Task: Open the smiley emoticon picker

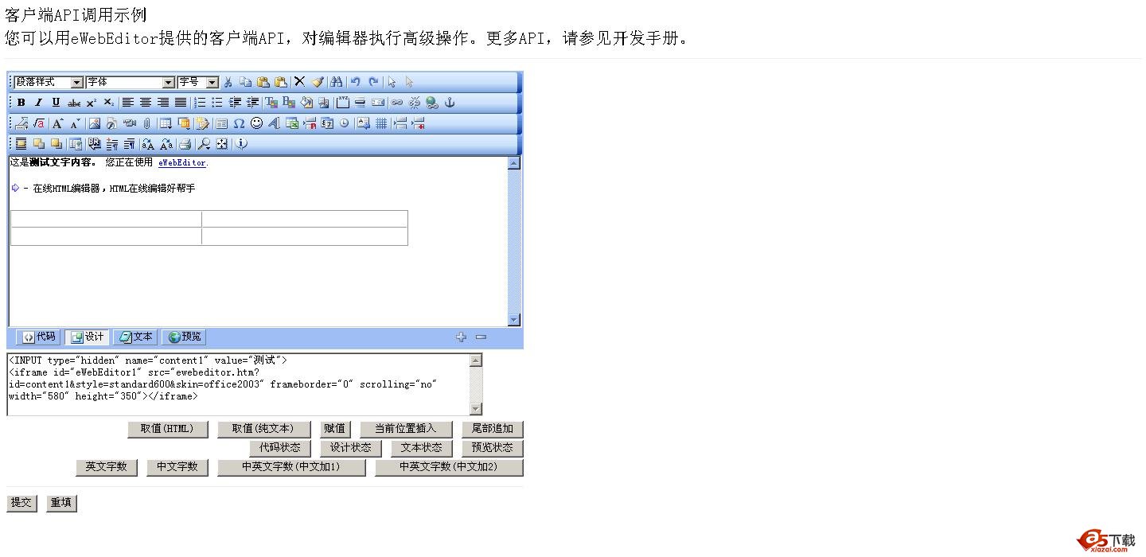Action: [256, 123]
